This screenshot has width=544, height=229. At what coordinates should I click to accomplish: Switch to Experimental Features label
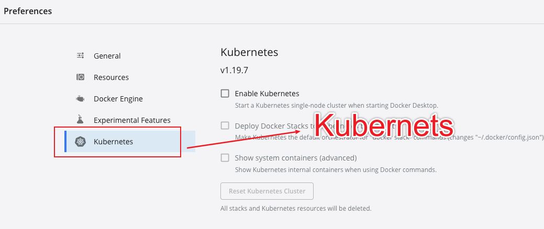(132, 120)
